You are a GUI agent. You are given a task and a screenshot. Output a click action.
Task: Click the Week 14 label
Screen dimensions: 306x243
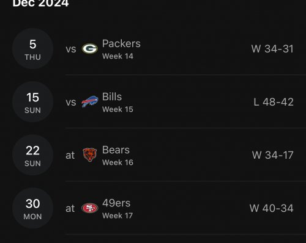(118, 56)
